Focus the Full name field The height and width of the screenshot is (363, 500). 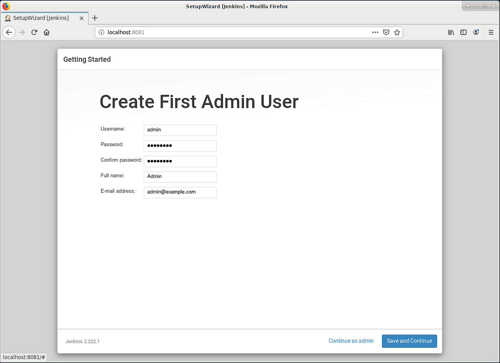(x=180, y=177)
